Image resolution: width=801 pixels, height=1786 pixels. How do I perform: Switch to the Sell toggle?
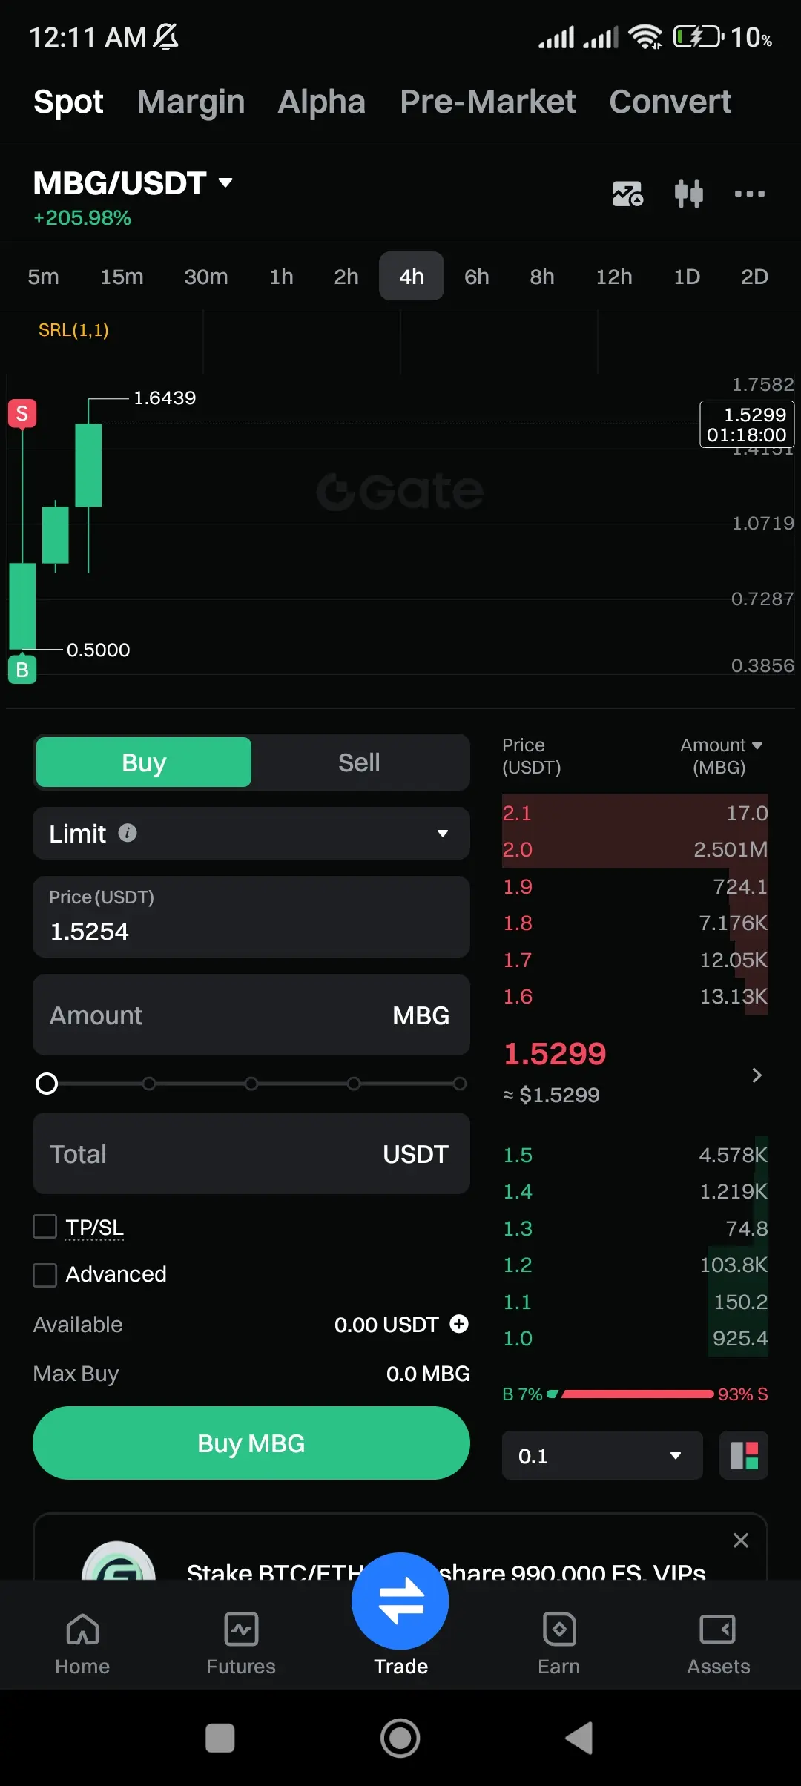click(359, 762)
